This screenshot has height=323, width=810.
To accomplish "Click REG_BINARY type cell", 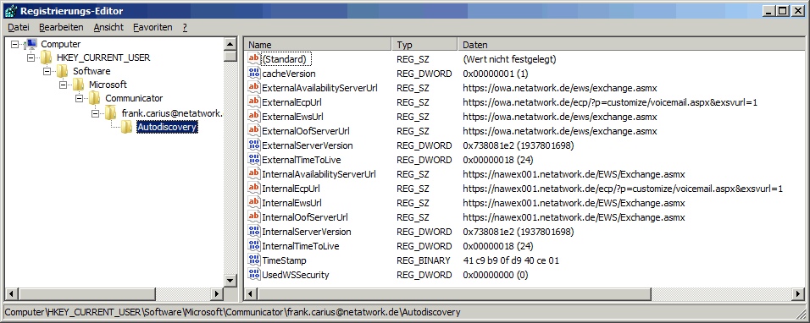I will click(x=424, y=260).
